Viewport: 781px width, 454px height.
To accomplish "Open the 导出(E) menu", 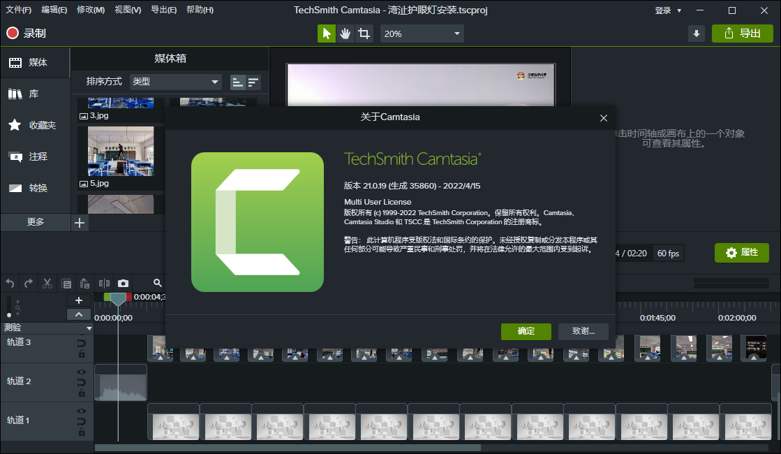I will tap(164, 10).
